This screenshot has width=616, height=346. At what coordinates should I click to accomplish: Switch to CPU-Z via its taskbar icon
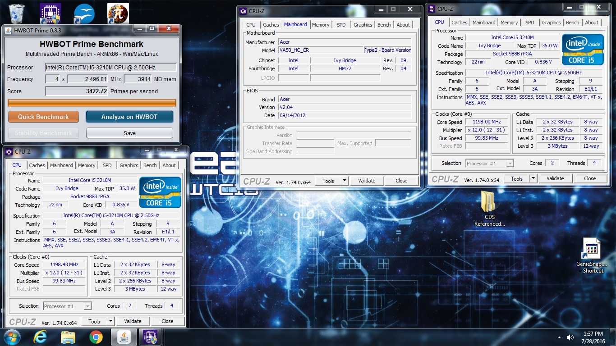click(150, 337)
